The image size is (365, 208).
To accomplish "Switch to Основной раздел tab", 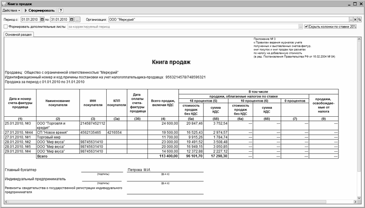I will click(x=16, y=34).
